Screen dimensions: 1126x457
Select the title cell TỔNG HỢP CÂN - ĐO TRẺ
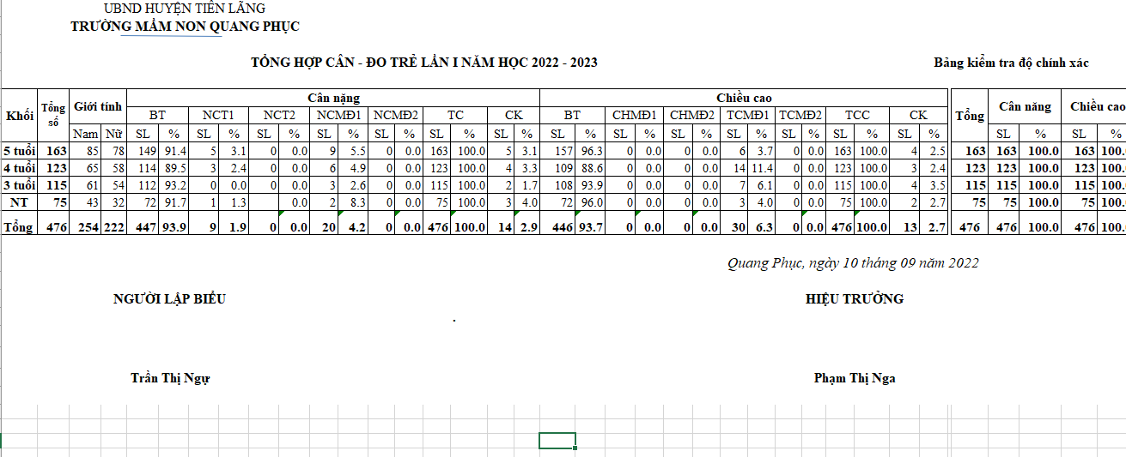[x=424, y=63]
